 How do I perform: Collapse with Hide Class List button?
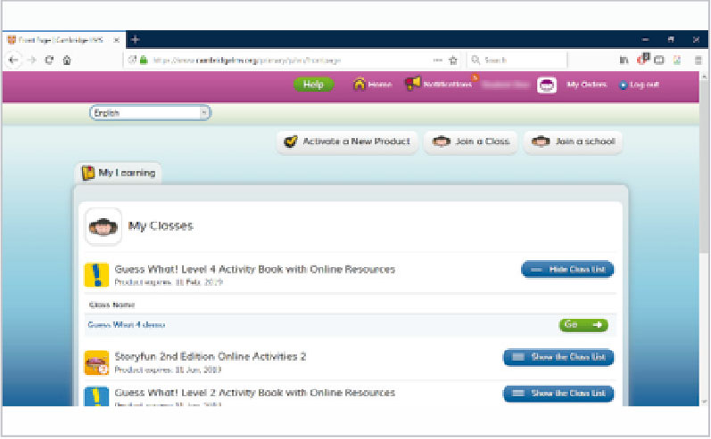pos(567,269)
